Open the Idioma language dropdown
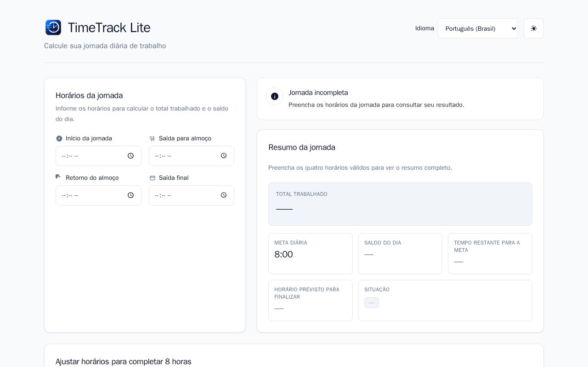 [478, 28]
